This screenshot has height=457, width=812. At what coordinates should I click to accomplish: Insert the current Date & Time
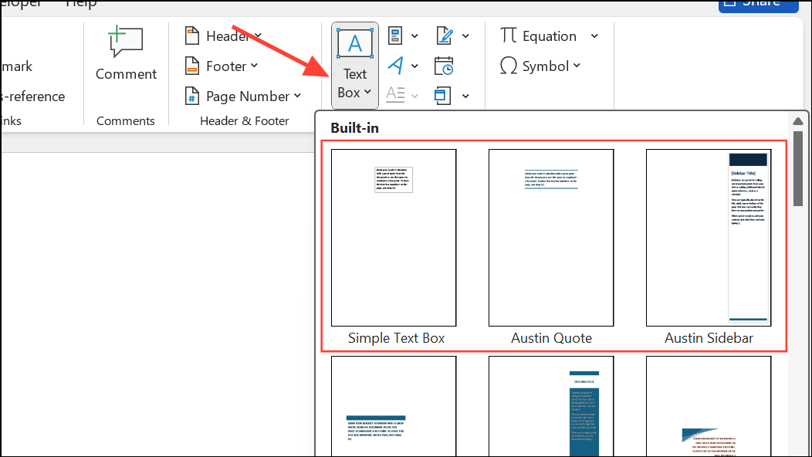click(445, 66)
